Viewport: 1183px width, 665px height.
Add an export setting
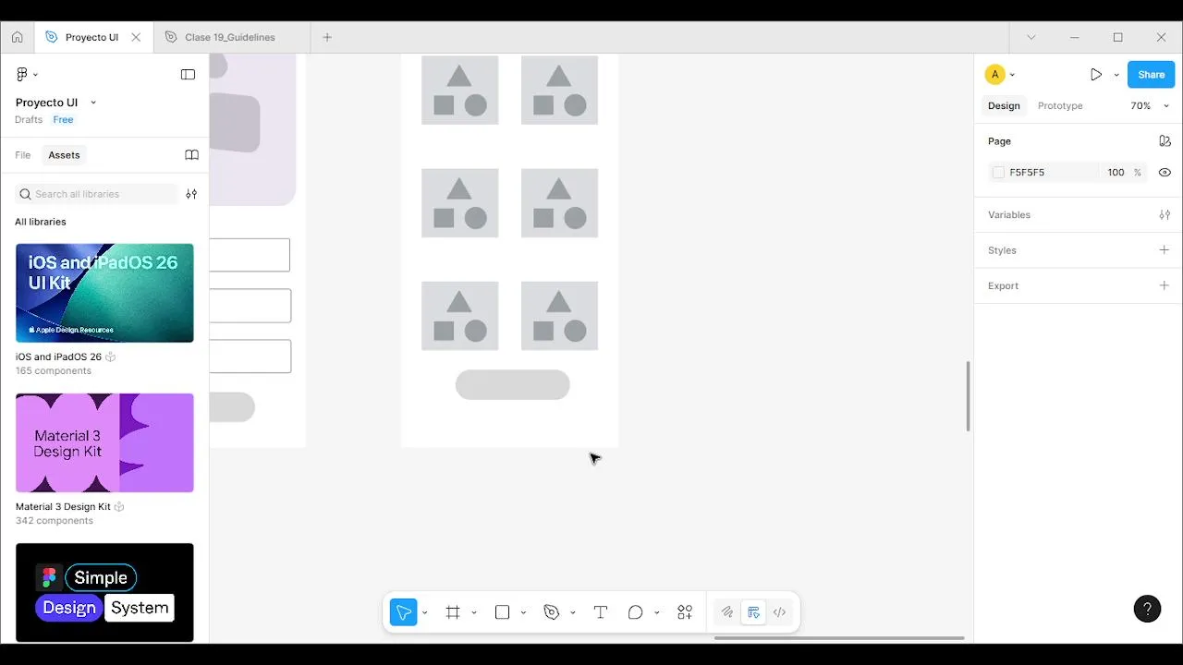(x=1165, y=285)
